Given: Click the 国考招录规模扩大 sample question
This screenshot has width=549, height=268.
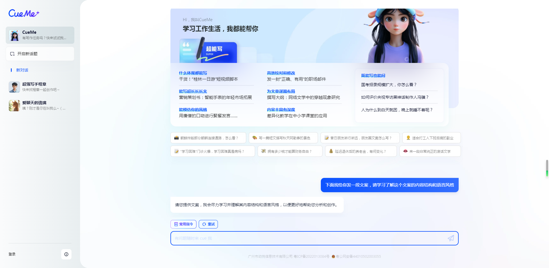Looking at the screenshot, I should click(389, 84).
